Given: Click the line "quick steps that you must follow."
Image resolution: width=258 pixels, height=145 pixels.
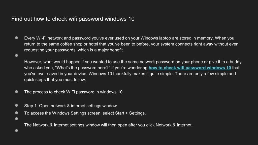Looking at the screenshot, I should (55, 80).
